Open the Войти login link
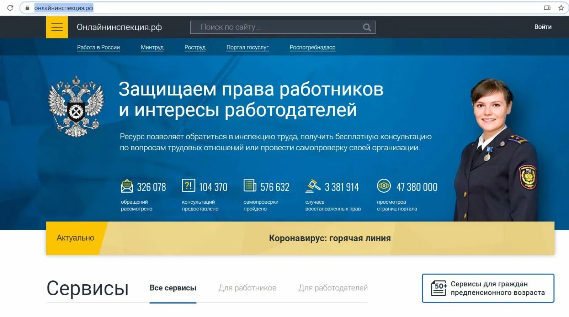The width and height of the screenshot is (569, 317). pyautogui.click(x=543, y=27)
